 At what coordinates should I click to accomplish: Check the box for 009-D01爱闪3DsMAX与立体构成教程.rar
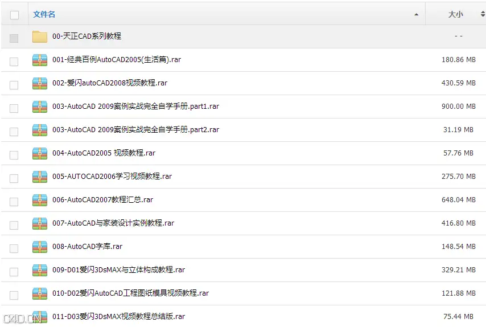(14, 272)
